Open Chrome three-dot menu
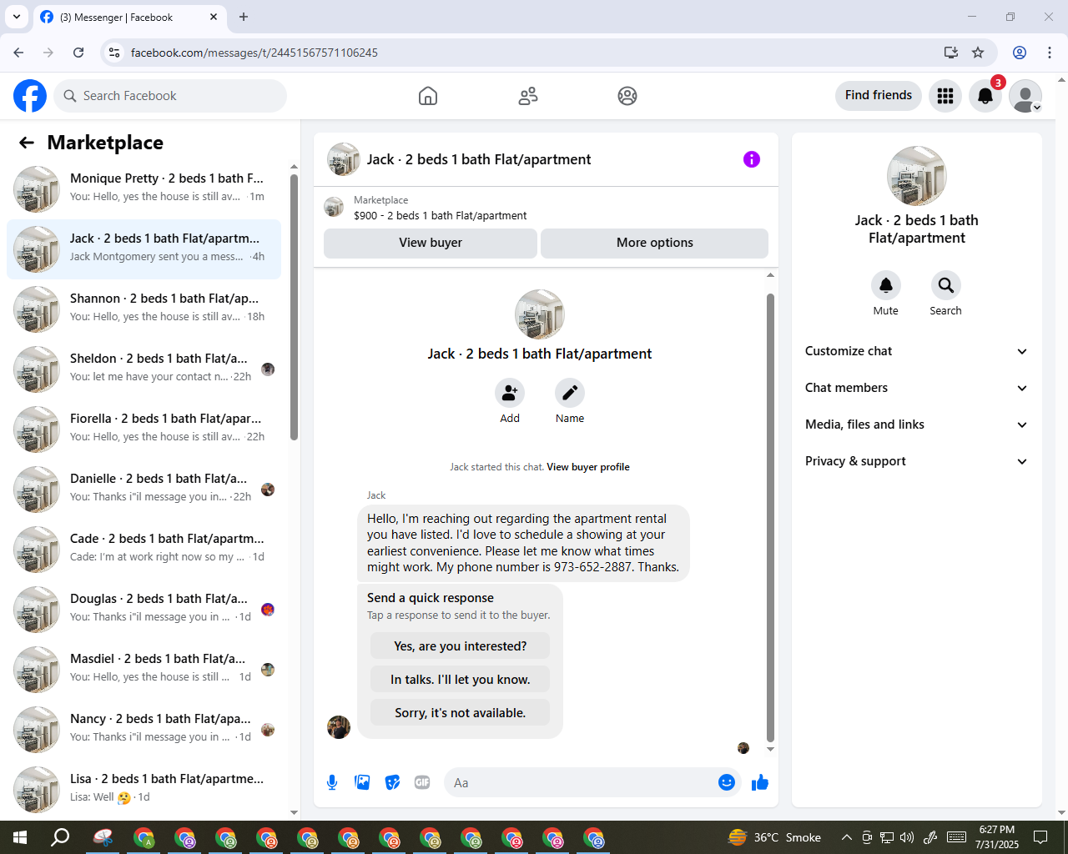Screen dimensions: 1068x854 click(x=1050, y=53)
